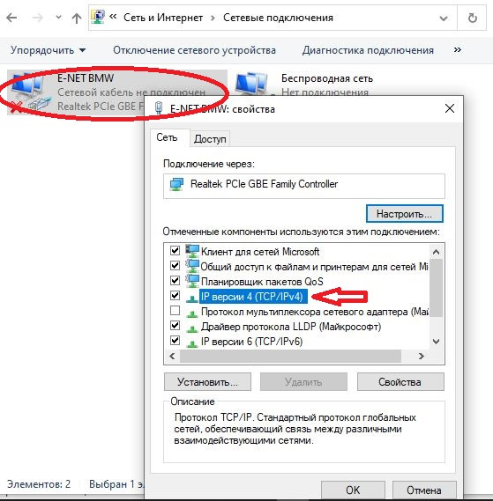The height and width of the screenshot is (501, 493).
Task: Expand the address bar history dropdown
Action: pos(444,18)
